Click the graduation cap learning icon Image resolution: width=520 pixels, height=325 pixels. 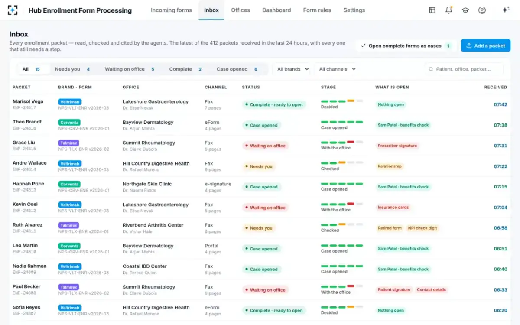click(x=465, y=10)
